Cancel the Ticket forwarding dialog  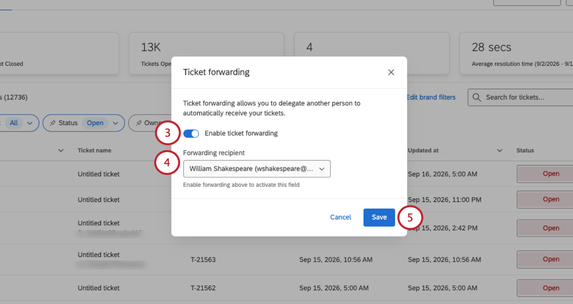coord(341,217)
